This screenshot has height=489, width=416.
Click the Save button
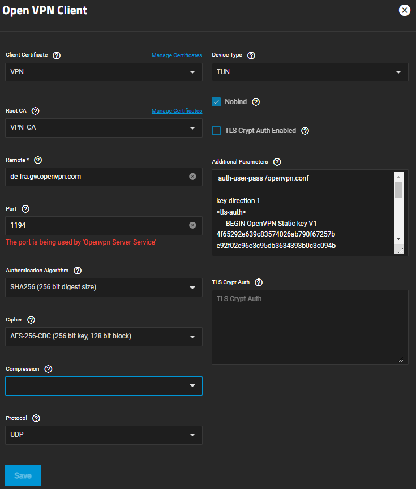(x=23, y=475)
